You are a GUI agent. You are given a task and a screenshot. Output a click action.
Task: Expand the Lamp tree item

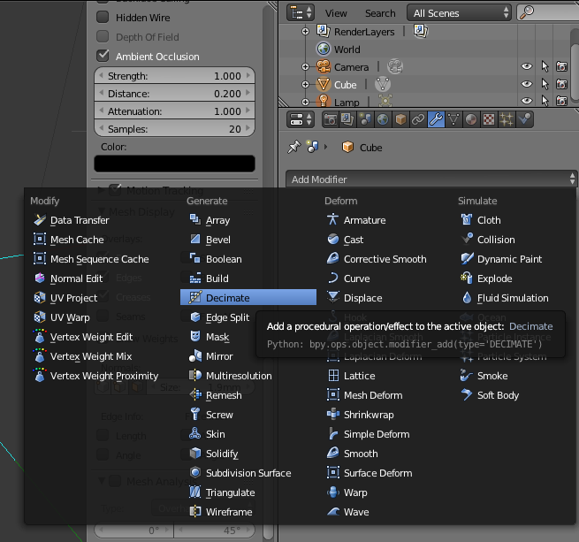coord(305,102)
